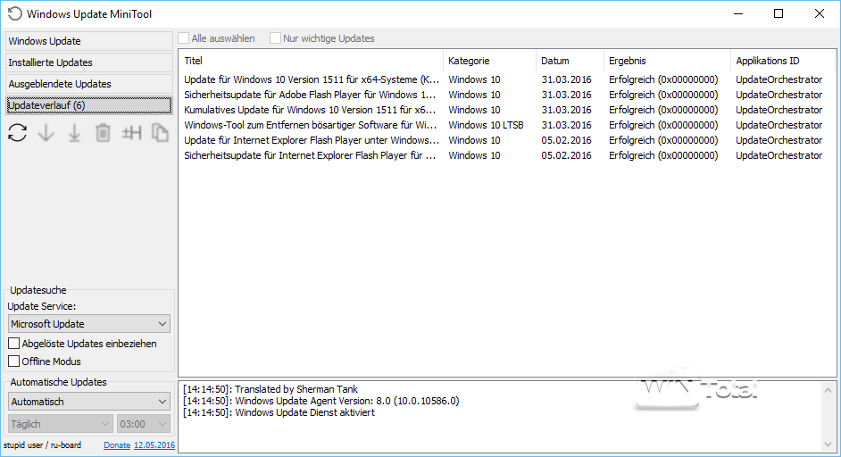Maximize the Windows Update MiniTool window
841x457 pixels.
click(x=779, y=14)
